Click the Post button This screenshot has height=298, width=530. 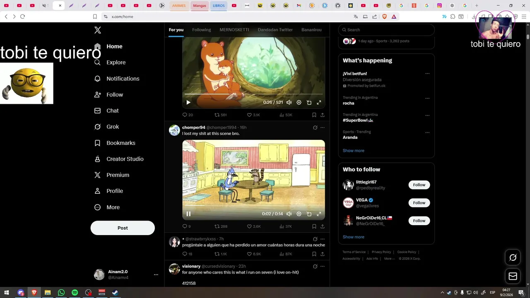click(123, 228)
